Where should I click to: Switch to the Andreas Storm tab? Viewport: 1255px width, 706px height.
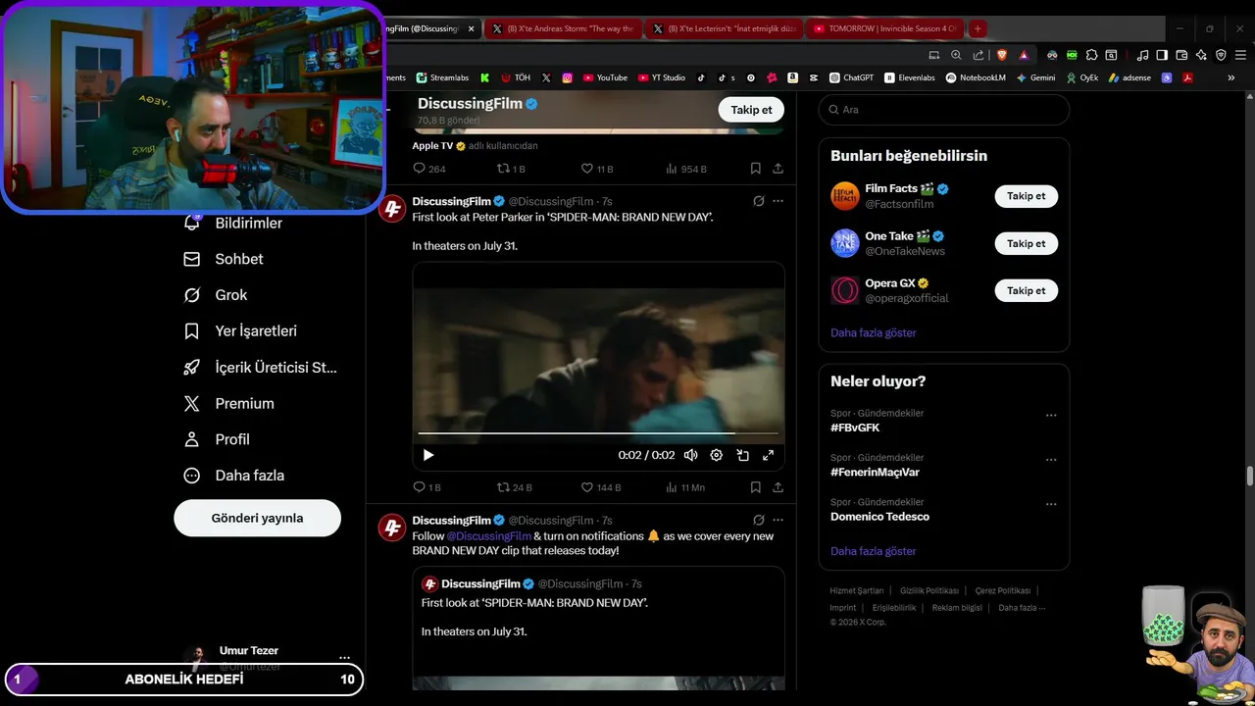563,28
